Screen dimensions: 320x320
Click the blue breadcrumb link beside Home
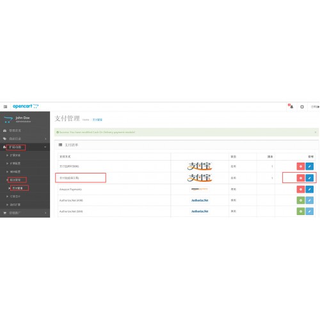pos(97,120)
